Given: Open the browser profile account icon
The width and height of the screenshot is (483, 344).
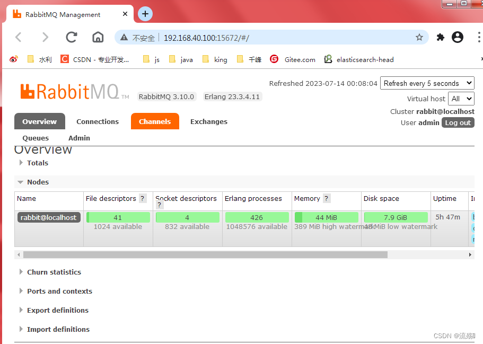Looking at the screenshot, I should click(457, 37).
